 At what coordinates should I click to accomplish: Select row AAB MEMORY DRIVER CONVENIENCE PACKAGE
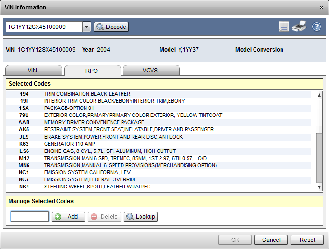coord(159,123)
